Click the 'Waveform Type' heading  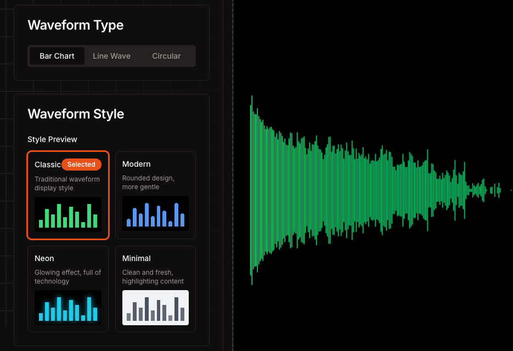coord(76,25)
